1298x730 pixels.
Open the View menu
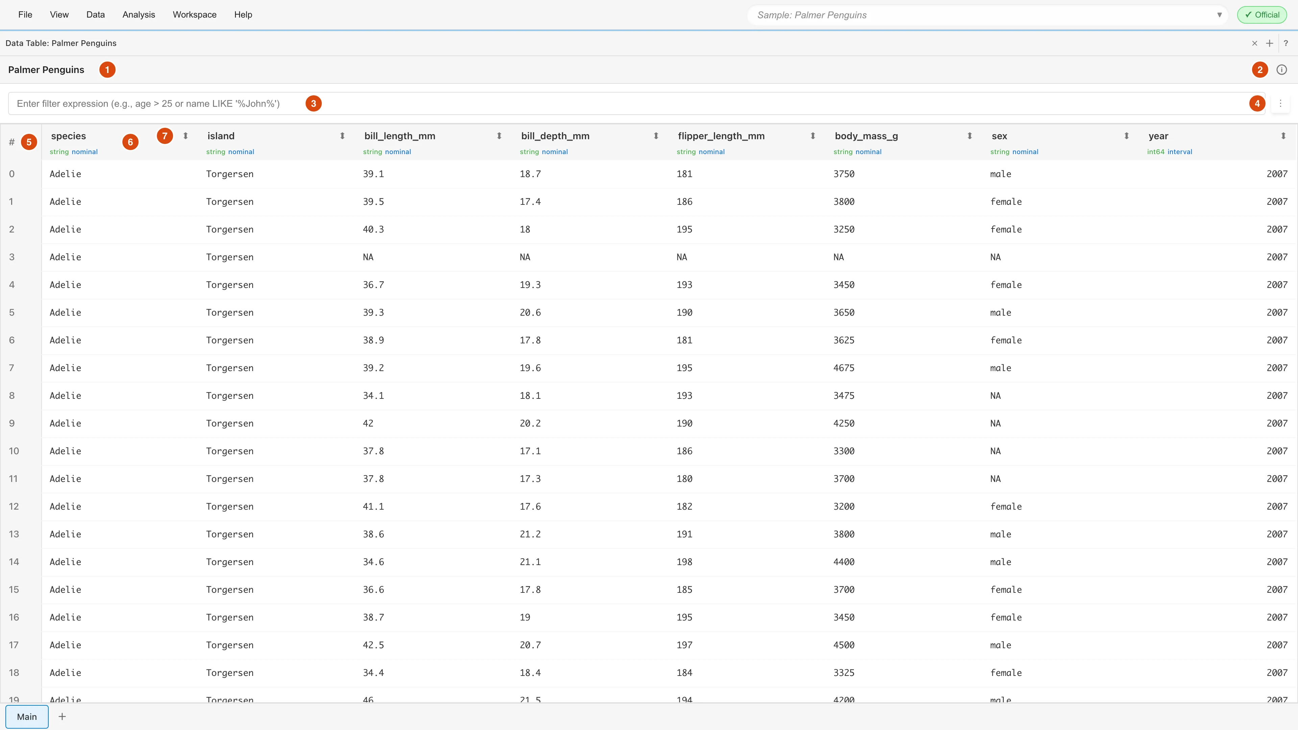tap(59, 15)
